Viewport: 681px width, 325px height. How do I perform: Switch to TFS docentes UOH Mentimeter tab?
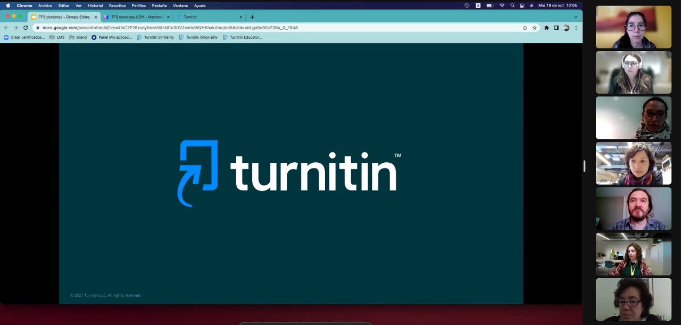click(x=137, y=17)
